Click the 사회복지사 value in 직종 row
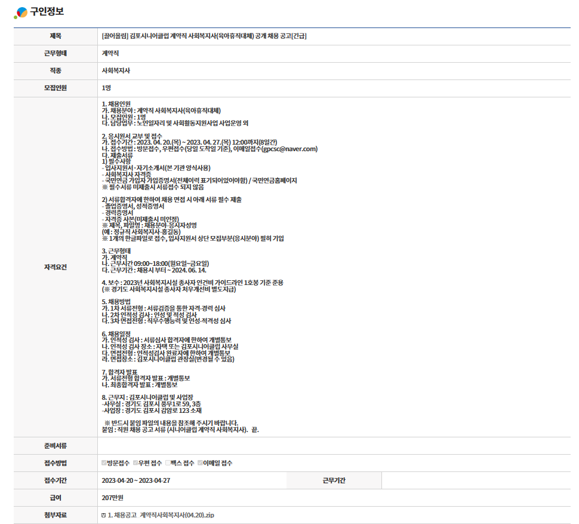 tap(116, 71)
